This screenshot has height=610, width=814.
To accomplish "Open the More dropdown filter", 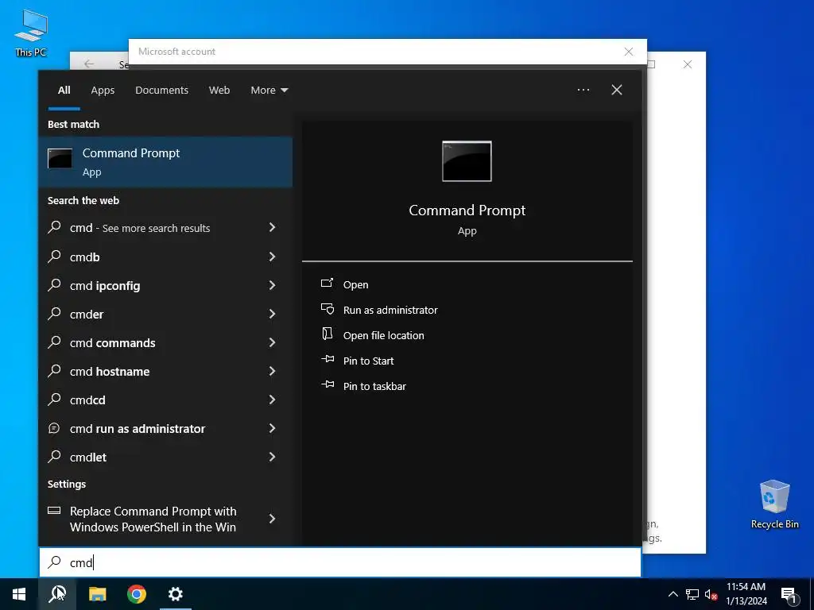I will tap(269, 91).
